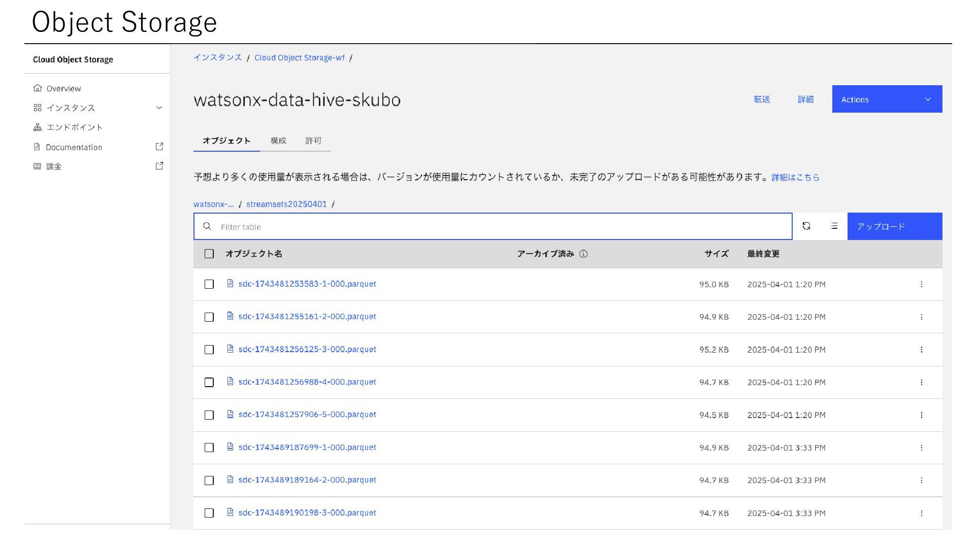
Task: Click archived column info icon
Action: tap(583, 254)
